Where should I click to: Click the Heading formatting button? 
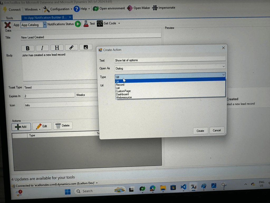[57, 48]
